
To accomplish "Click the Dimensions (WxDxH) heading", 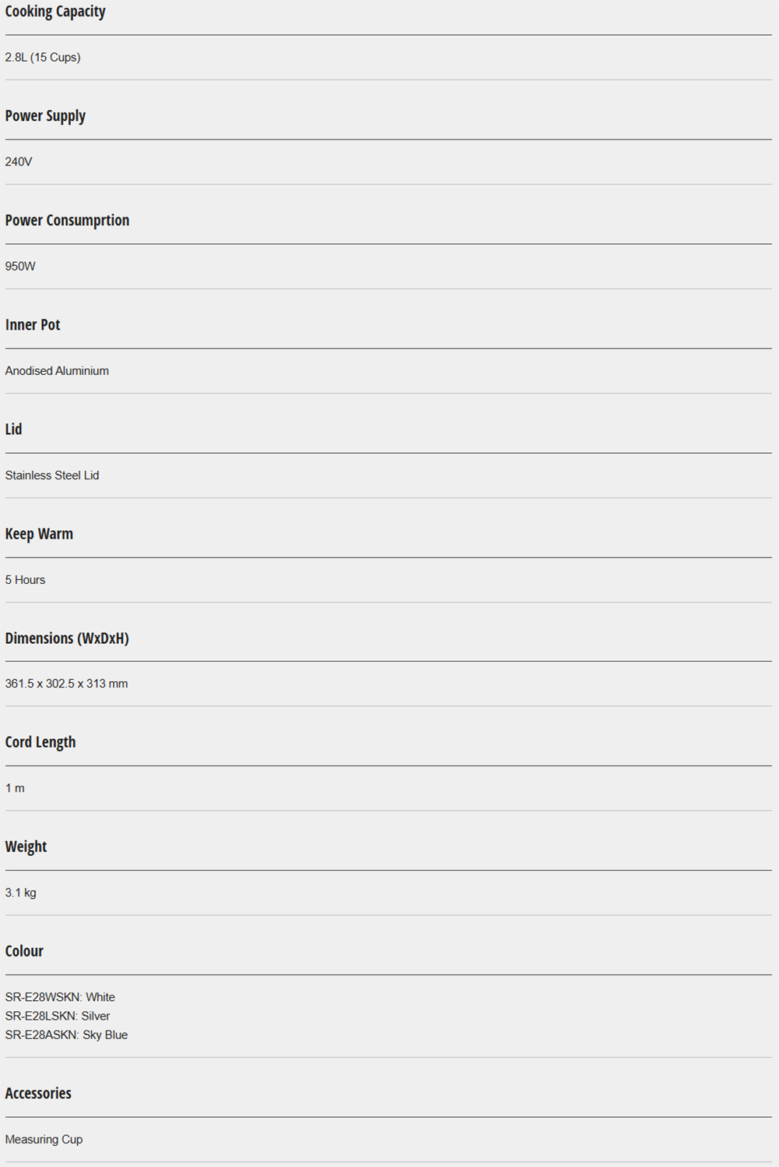I will click(x=67, y=638).
